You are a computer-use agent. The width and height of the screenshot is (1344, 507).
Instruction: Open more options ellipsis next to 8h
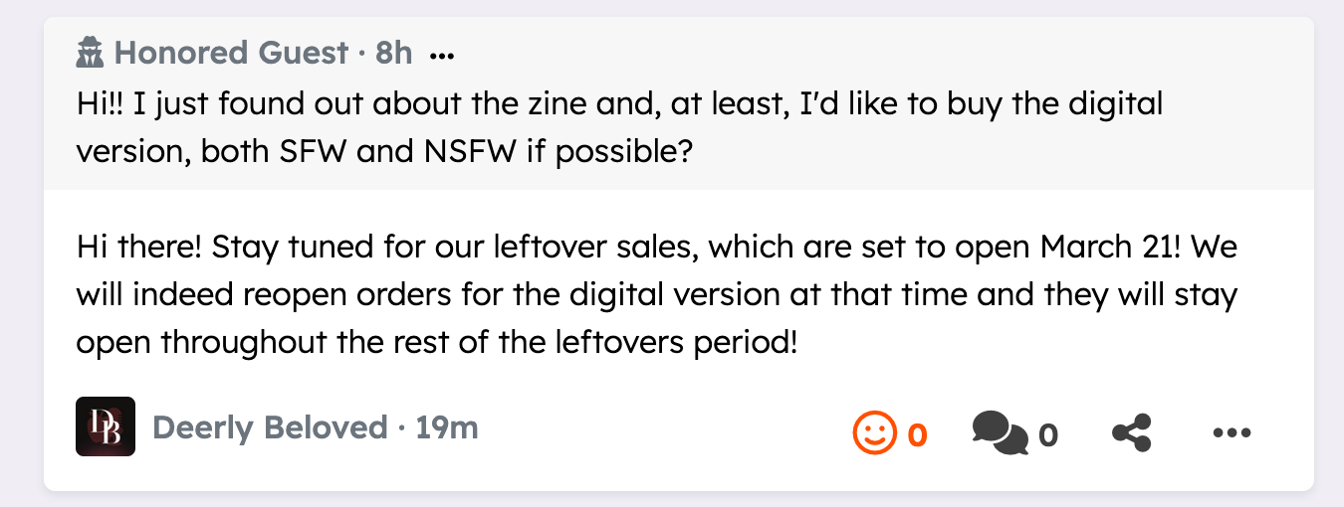tap(441, 55)
